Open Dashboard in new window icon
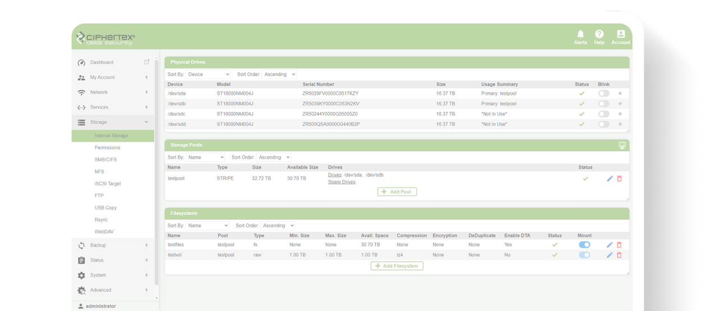This screenshot has height=311, width=716. point(147,62)
